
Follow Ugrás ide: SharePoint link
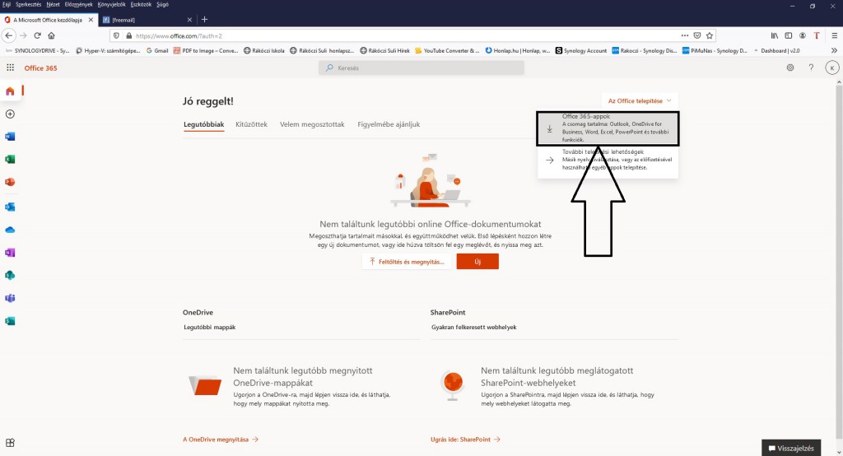click(465, 440)
